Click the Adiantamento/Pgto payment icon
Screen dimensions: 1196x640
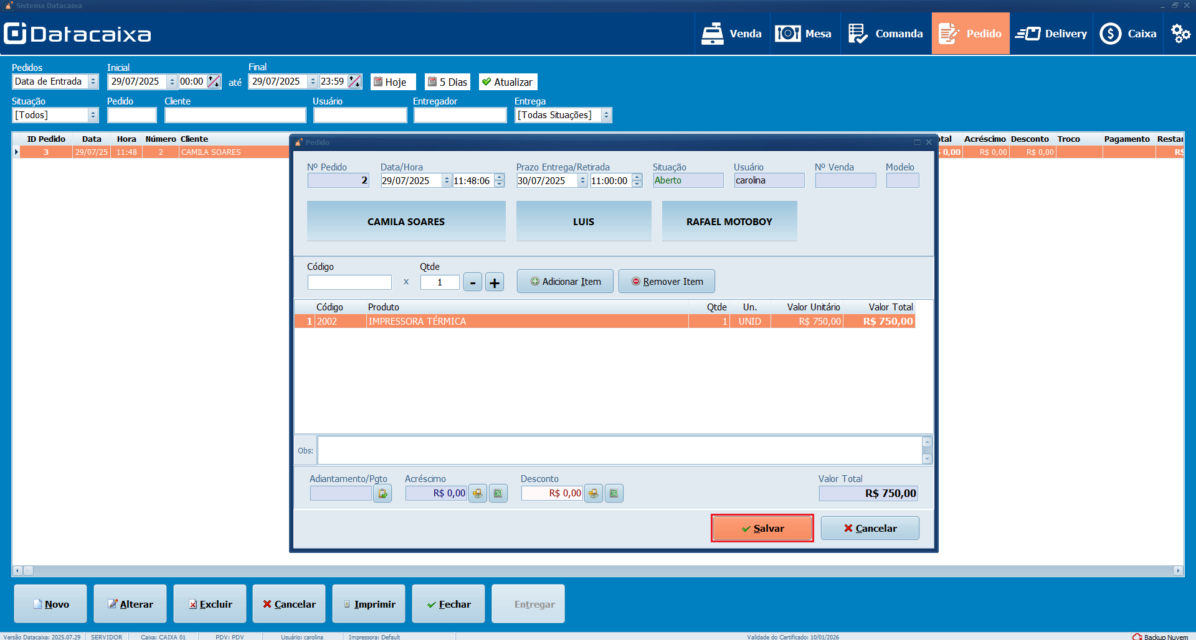pyautogui.click(x=382, y=494)
